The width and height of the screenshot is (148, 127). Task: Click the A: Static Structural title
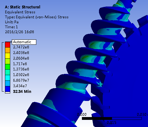pos(23,7)
